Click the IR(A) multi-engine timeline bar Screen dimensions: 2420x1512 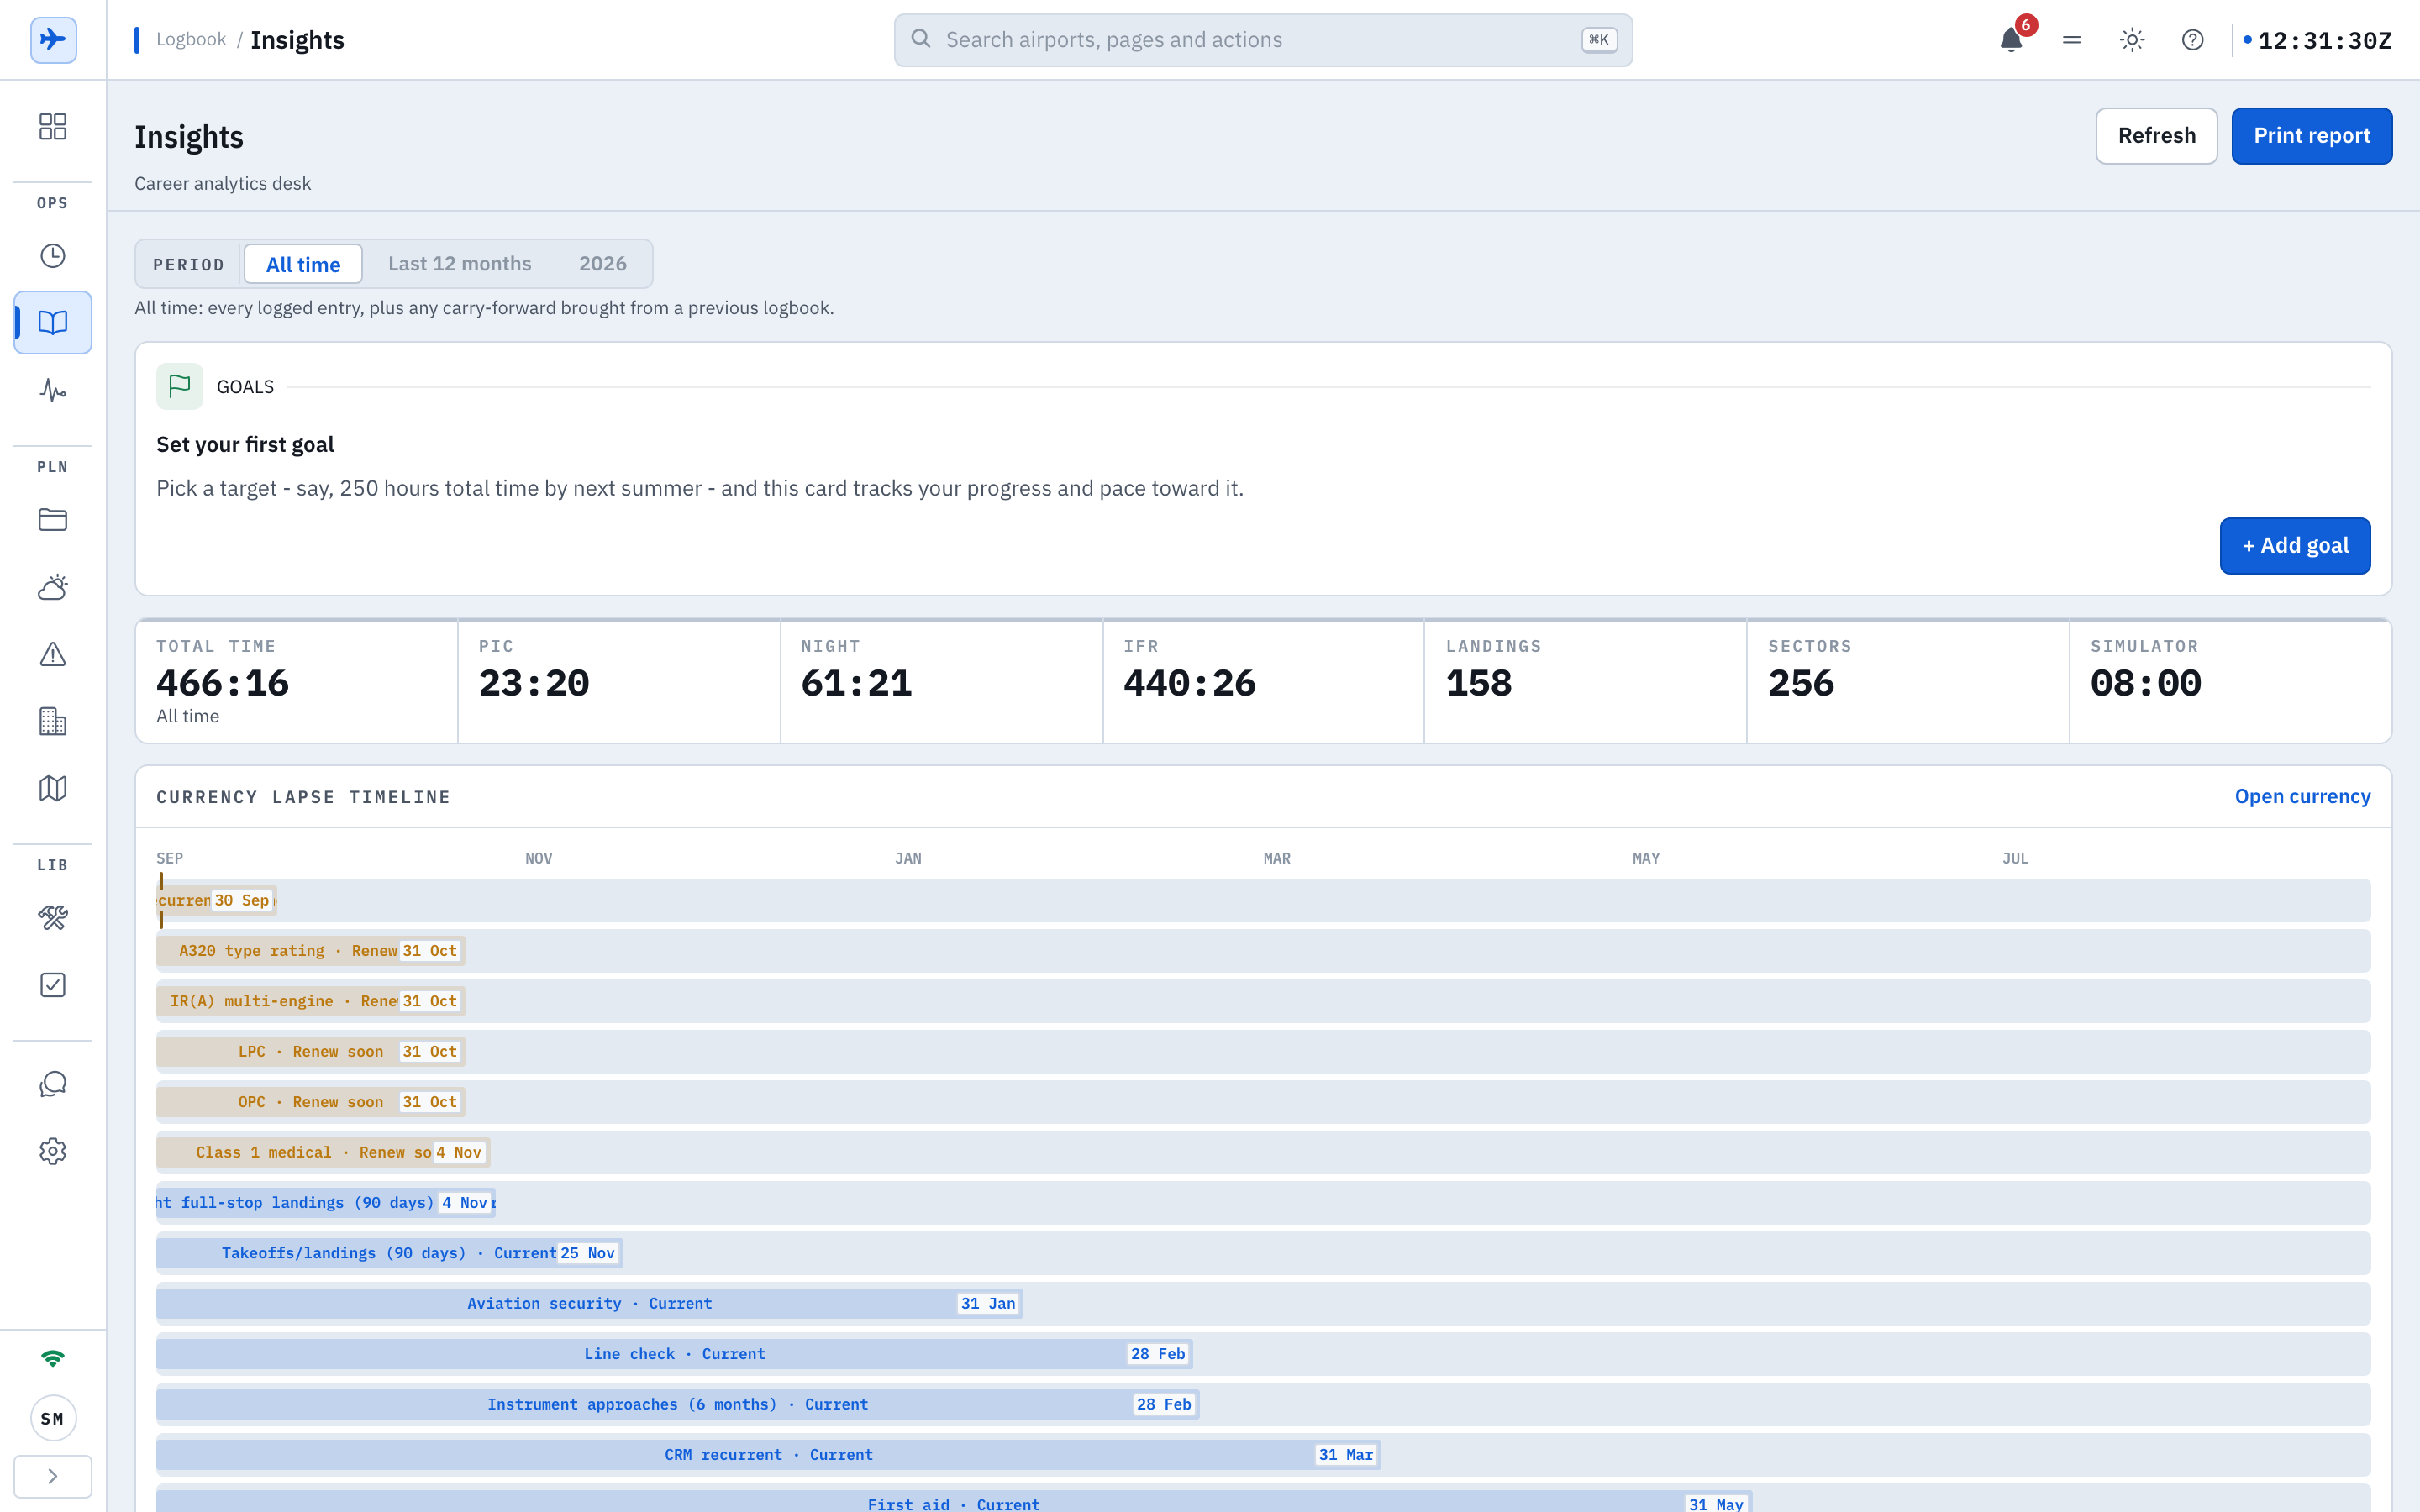(311, 1001)
